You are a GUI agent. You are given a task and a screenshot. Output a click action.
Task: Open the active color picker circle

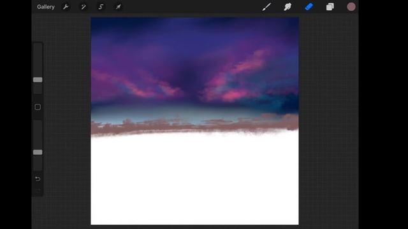[351, 7]
